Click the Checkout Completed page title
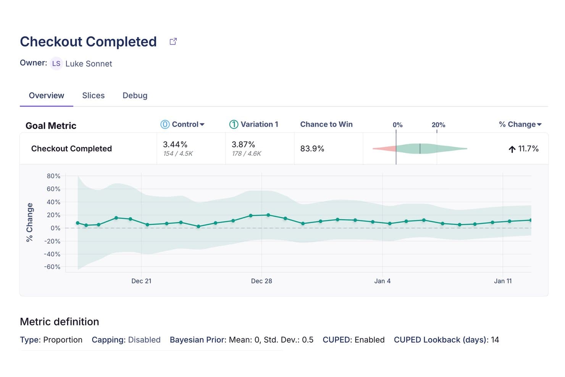 point(88,41)
